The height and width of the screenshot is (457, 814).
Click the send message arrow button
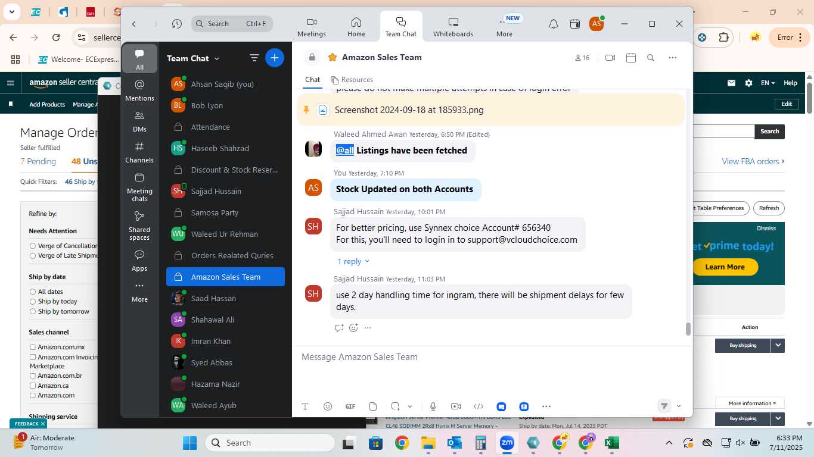click(664, 406)
